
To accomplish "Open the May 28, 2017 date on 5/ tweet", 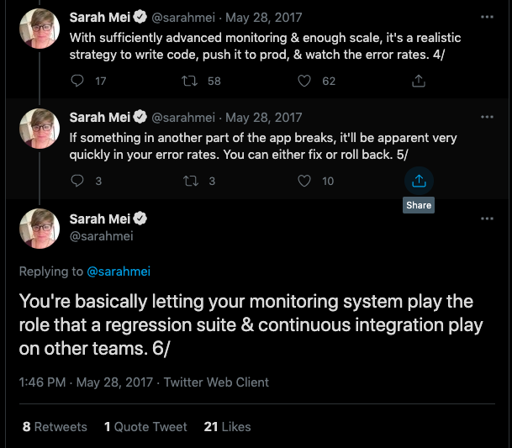I will click(263, 118).
